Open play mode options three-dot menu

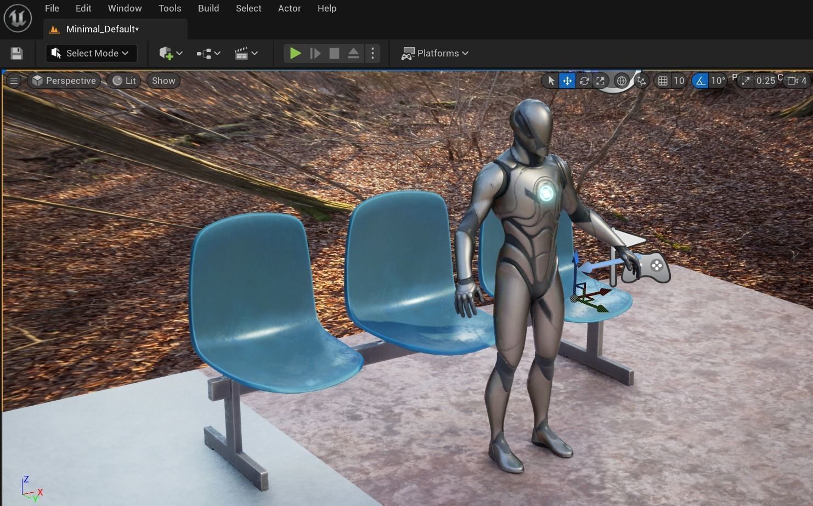372,53
